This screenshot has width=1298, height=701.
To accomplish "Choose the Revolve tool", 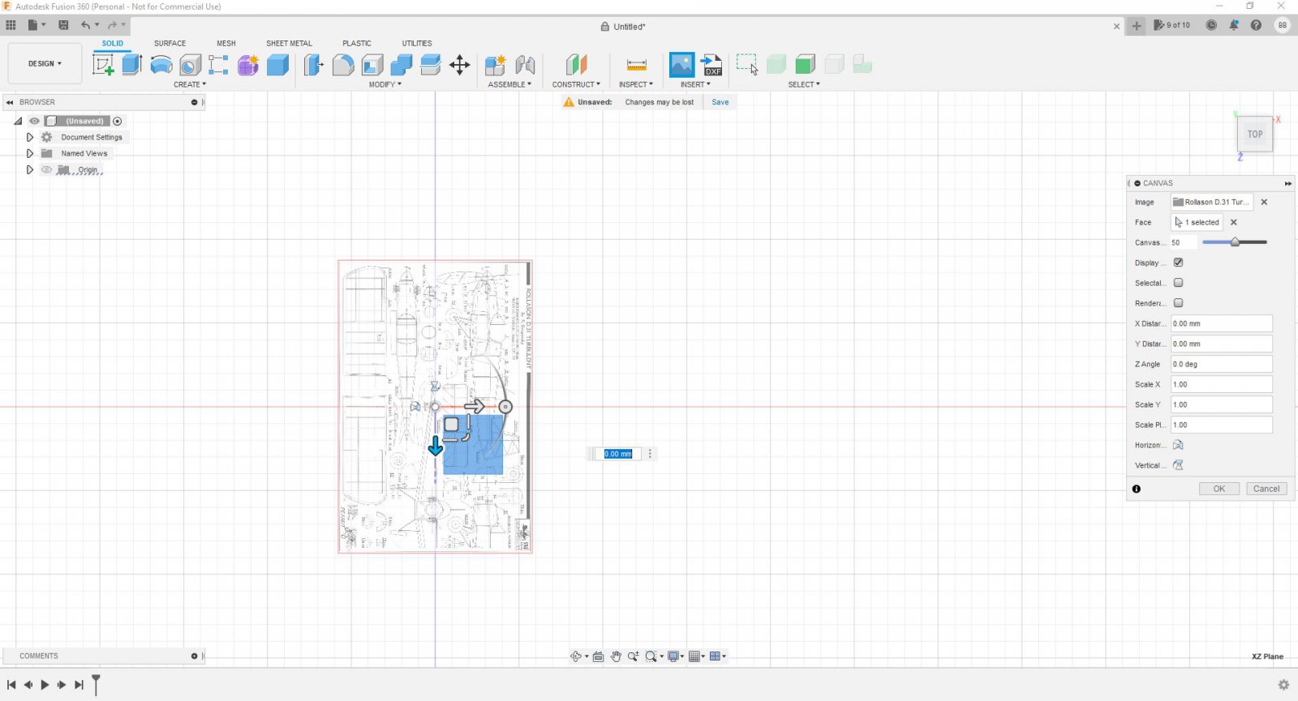I will [161, 65].
